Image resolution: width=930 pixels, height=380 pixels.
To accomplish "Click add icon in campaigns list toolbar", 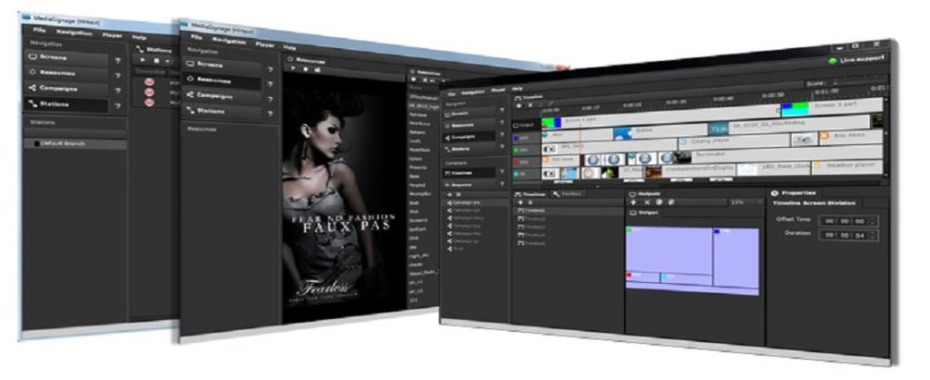I will pyautogui.click(x=449, y=194).
